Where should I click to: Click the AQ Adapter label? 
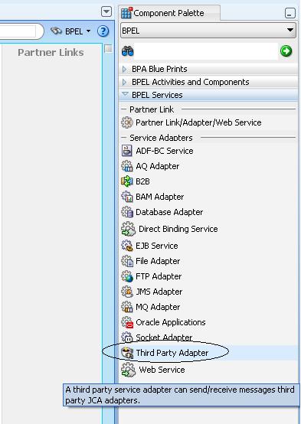tap(157, 166)
